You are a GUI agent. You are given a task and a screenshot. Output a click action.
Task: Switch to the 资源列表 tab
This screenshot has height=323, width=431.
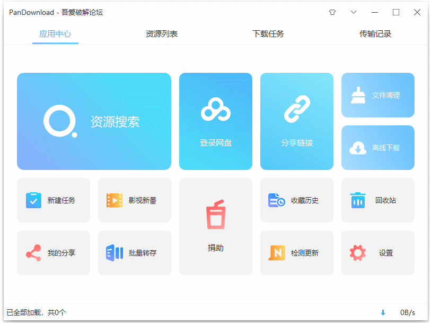tap(161, 33)
